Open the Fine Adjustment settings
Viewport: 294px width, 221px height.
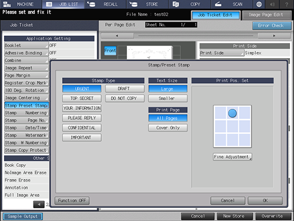coord(233,157)
